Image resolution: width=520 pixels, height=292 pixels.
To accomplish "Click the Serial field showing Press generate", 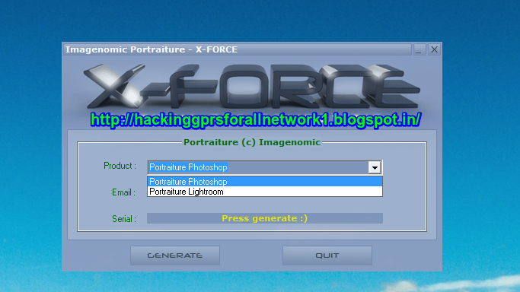I will (x=265, y=218).
